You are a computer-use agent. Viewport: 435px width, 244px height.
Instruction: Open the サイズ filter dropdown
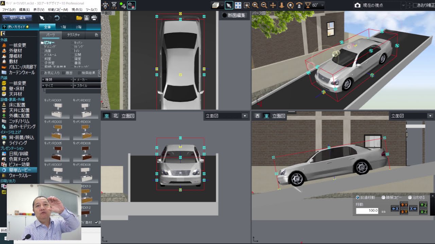pos(57,86)
